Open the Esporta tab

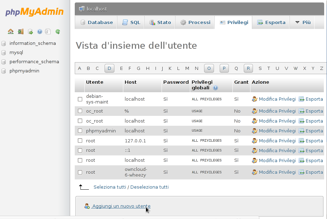271,22
